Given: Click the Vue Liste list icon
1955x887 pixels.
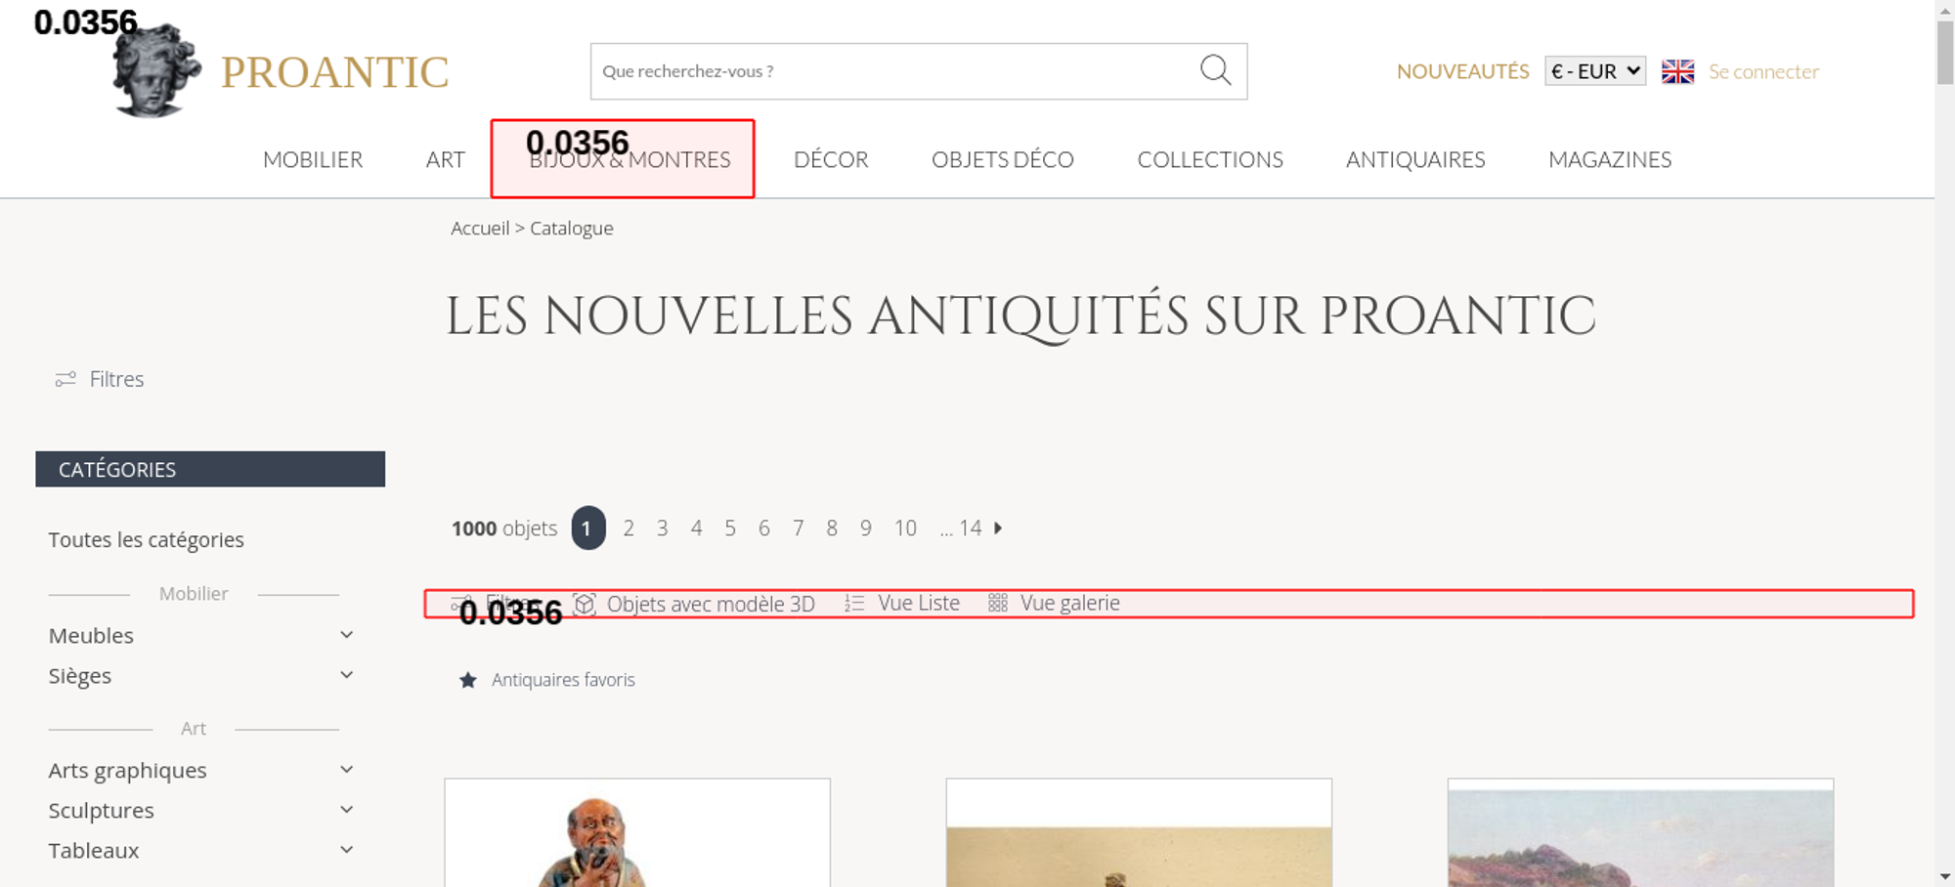Looking at the screenshot, I should pos(854,604).
